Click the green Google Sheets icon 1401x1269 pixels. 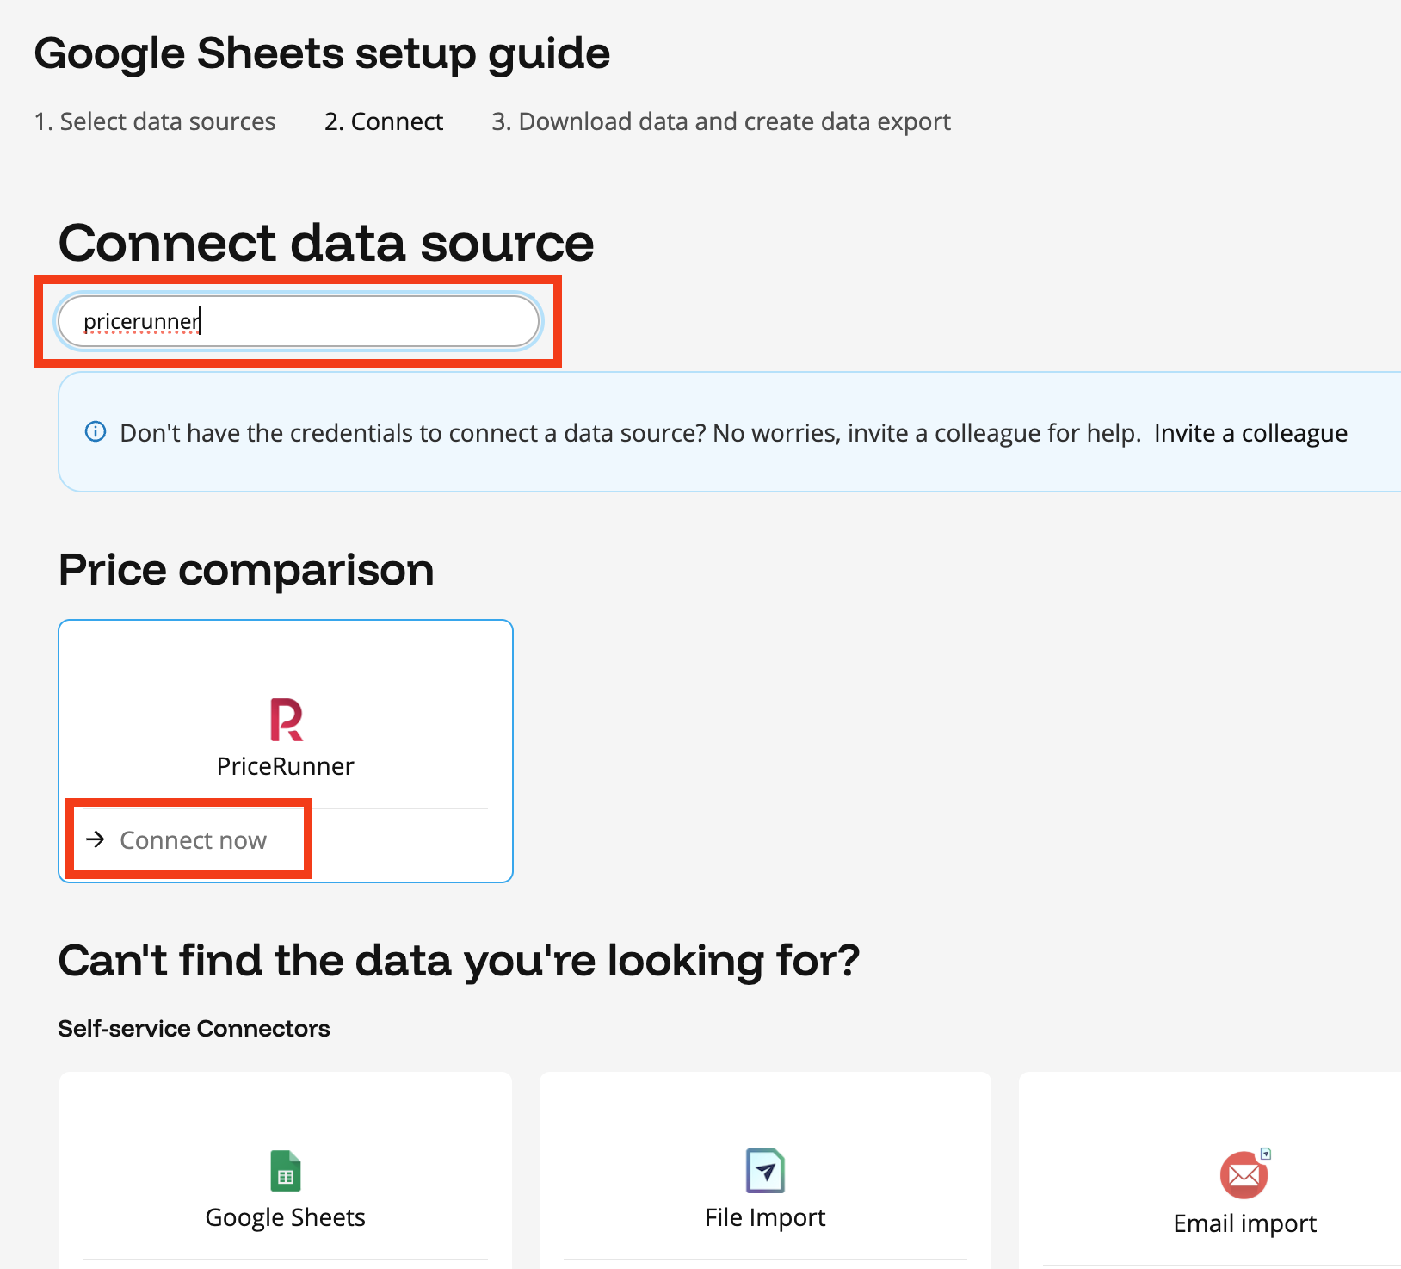pyautogui.click(x=286, y=1171)
